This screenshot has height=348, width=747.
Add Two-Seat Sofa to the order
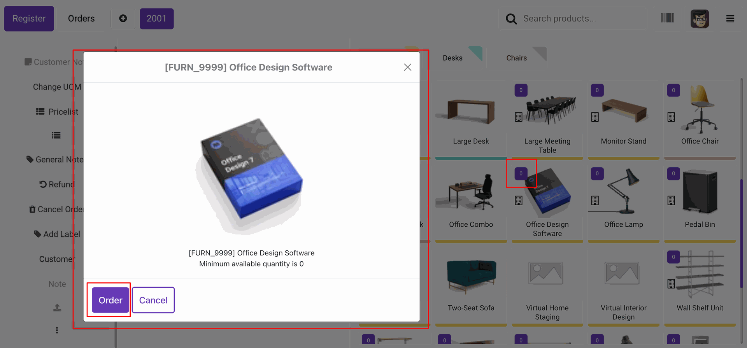471,287
